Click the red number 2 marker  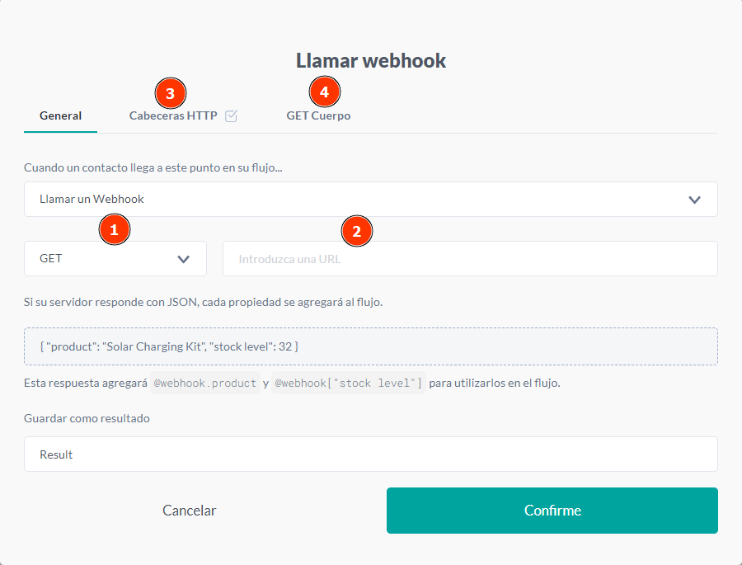[356, 231]
